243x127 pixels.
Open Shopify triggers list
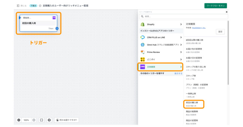[x=161, y=24]
